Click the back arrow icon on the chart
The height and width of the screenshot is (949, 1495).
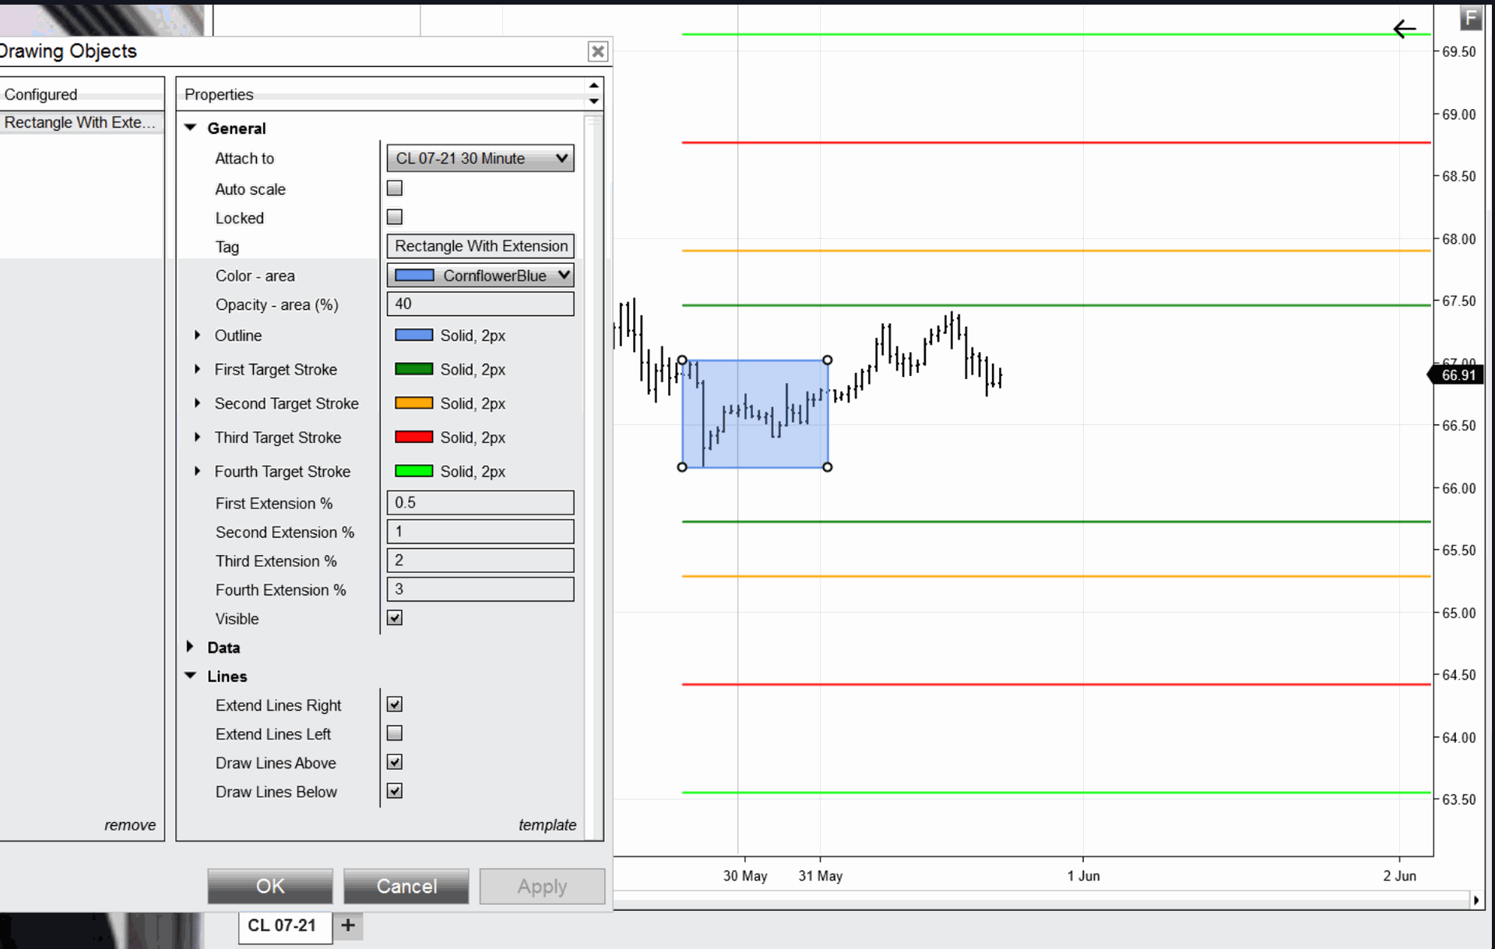click(1405, 29)
